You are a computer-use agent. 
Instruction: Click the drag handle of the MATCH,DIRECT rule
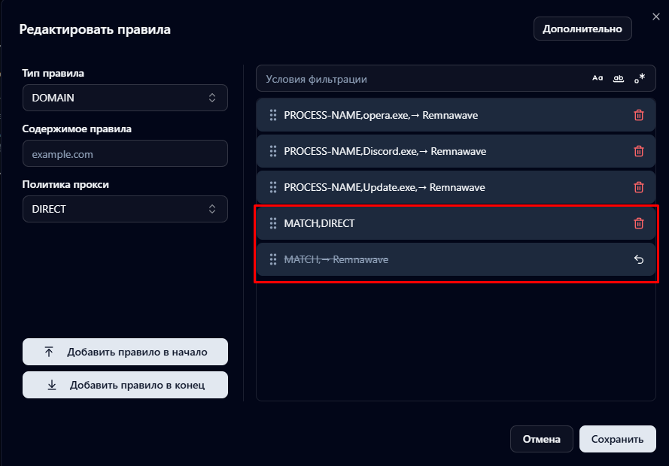coord(273,223)
